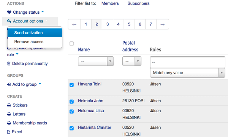The height and width of the screenshot is (137, 228).
Task: Sort by the Postal address column header
Action: pos(130,46)
